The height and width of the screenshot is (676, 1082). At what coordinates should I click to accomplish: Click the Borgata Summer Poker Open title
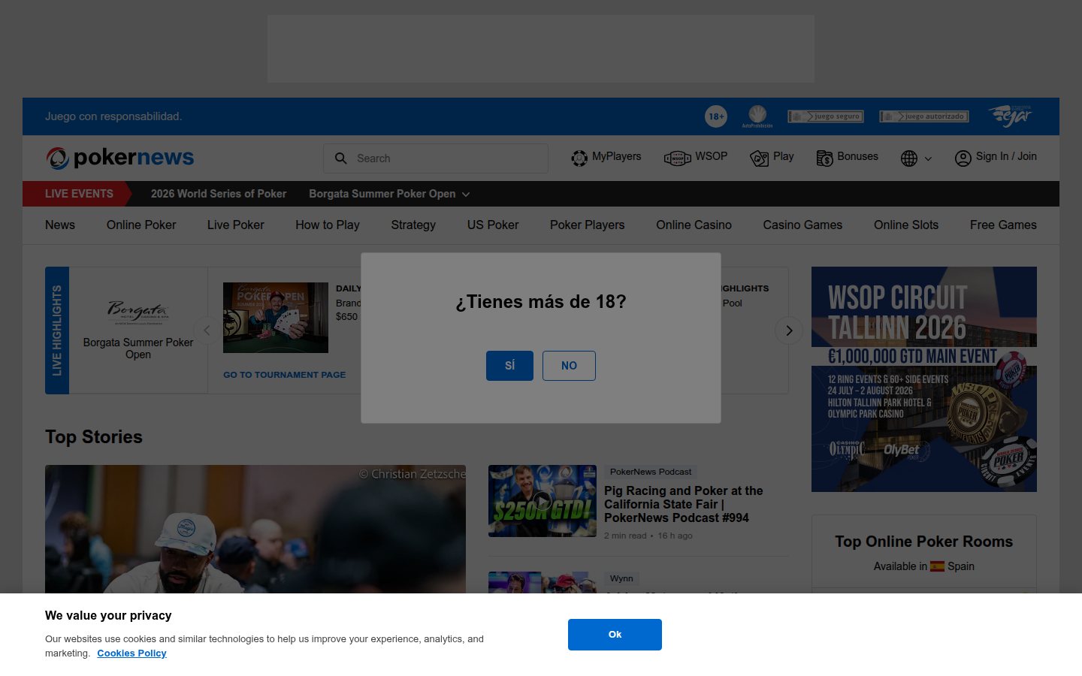click(138, 349)
